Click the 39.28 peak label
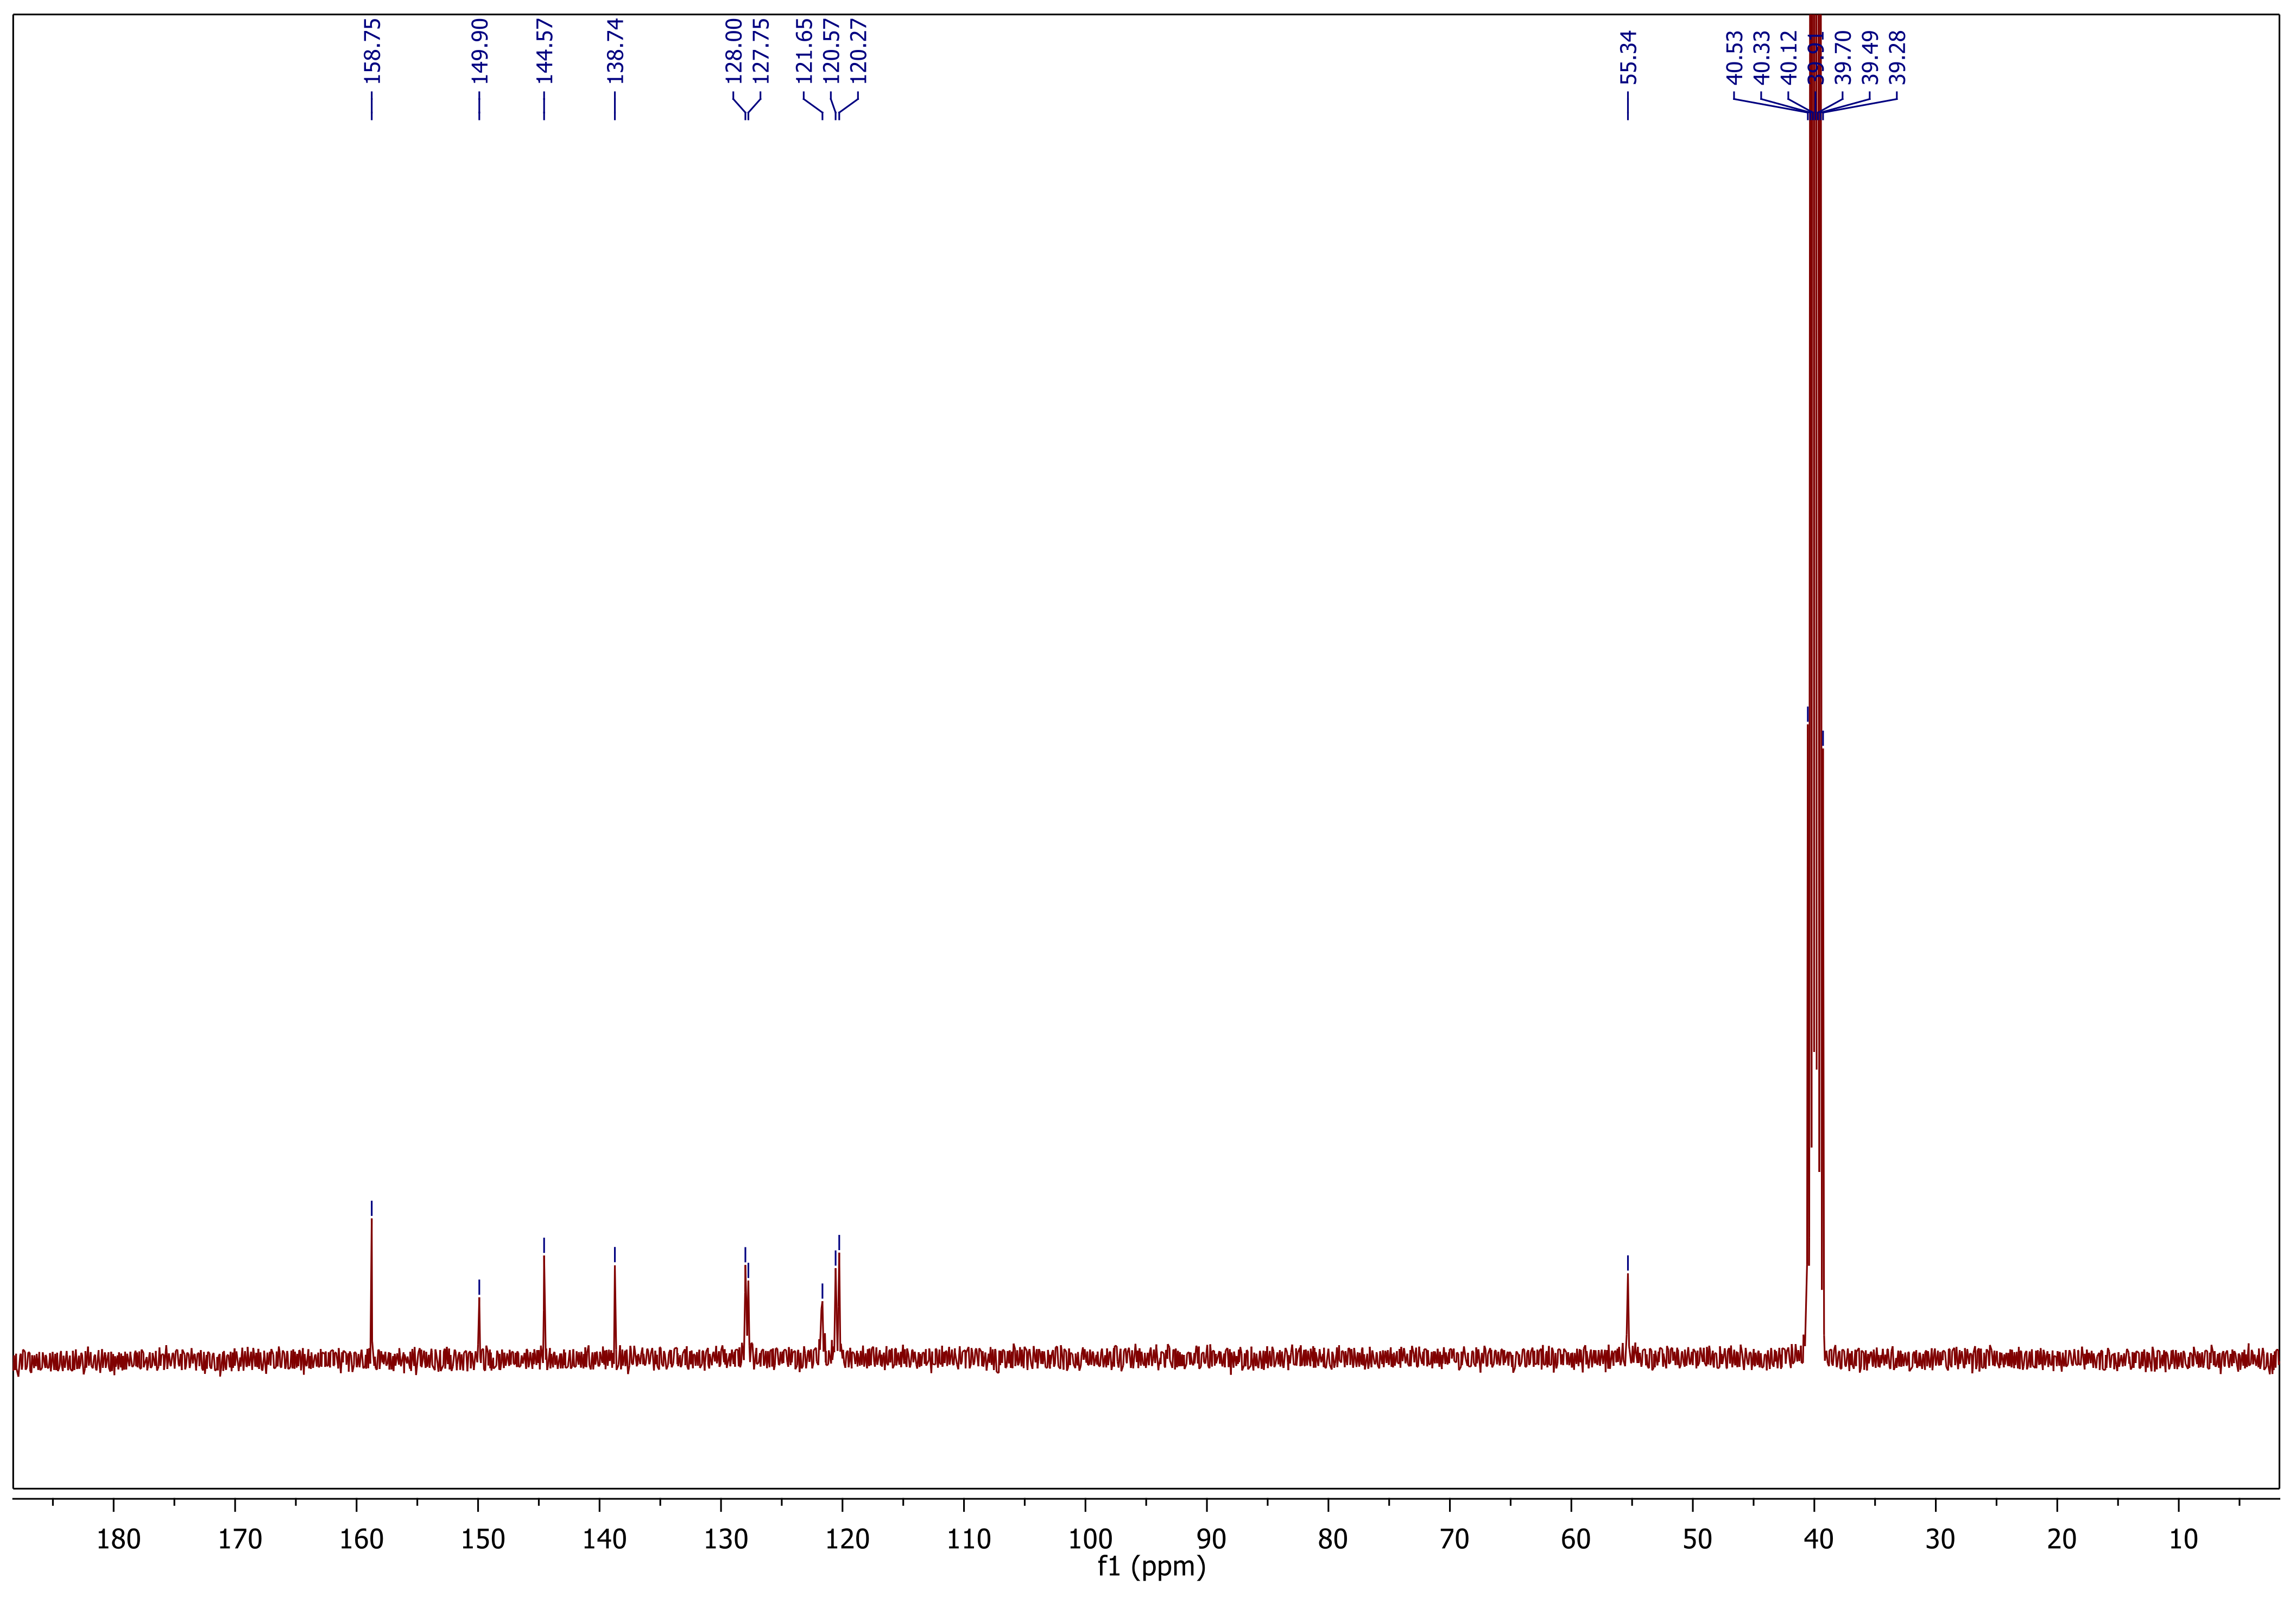Viewport: 2296px width, 1597px height. [1898, 57]
